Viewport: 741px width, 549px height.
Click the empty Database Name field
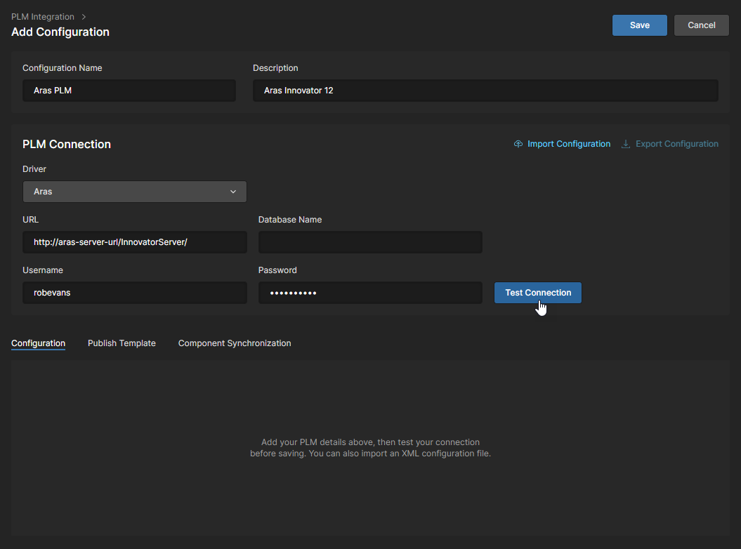pyautogui.click(x=370, y=242)
